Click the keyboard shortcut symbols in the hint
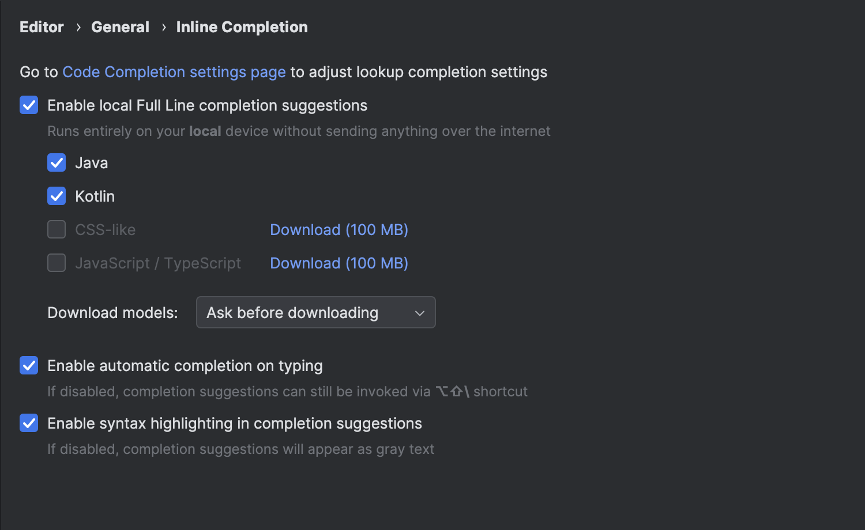 click(x=452, y=392)
